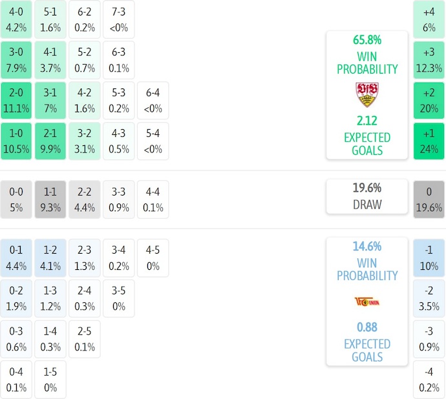The image size is (446, 399).
Task: Select the 2-2 draw cell
Action: (84, 200)
